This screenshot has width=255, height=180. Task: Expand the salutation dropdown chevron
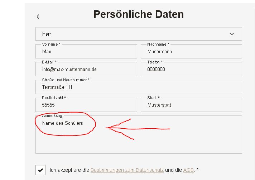232,34
